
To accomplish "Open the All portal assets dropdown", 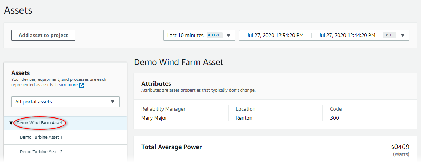I will [65, 102].
